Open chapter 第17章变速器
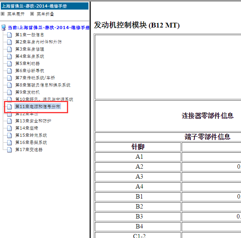This screenshot has height=238, width=241. coord(29,149)
